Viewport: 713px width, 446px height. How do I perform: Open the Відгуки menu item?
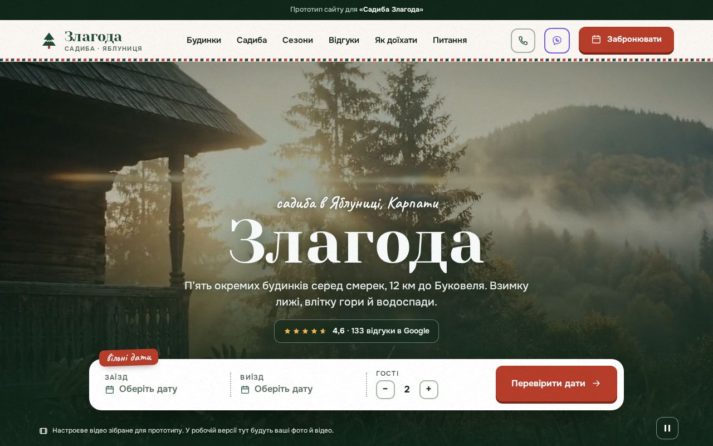tap(344, 40)
